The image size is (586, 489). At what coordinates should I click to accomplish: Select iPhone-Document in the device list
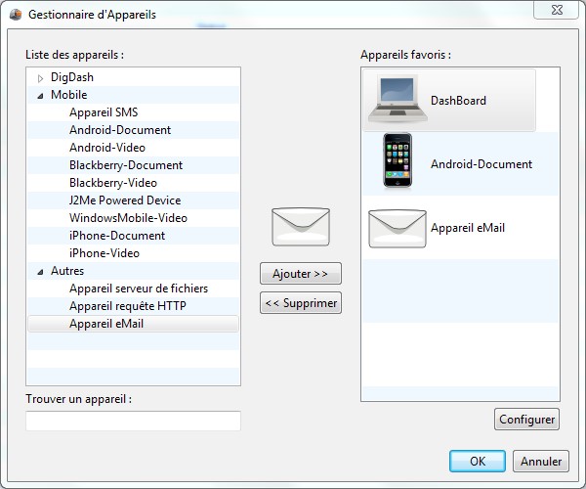(x=116, y=236)
